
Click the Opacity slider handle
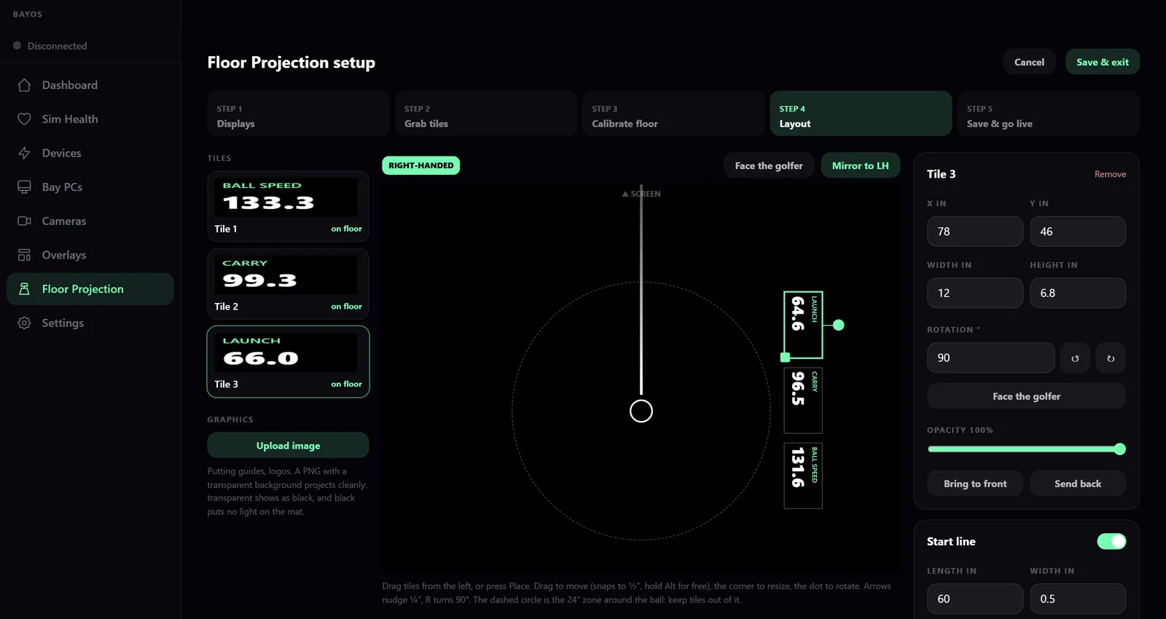coord(1120,449)
